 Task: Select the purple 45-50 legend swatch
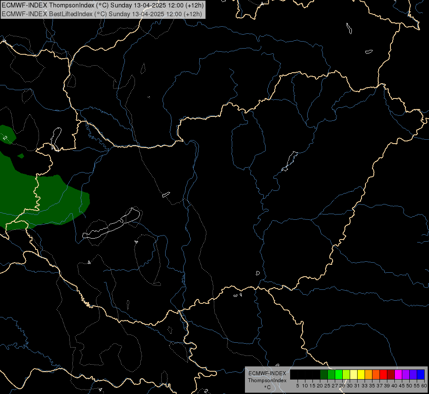(406, 375)
